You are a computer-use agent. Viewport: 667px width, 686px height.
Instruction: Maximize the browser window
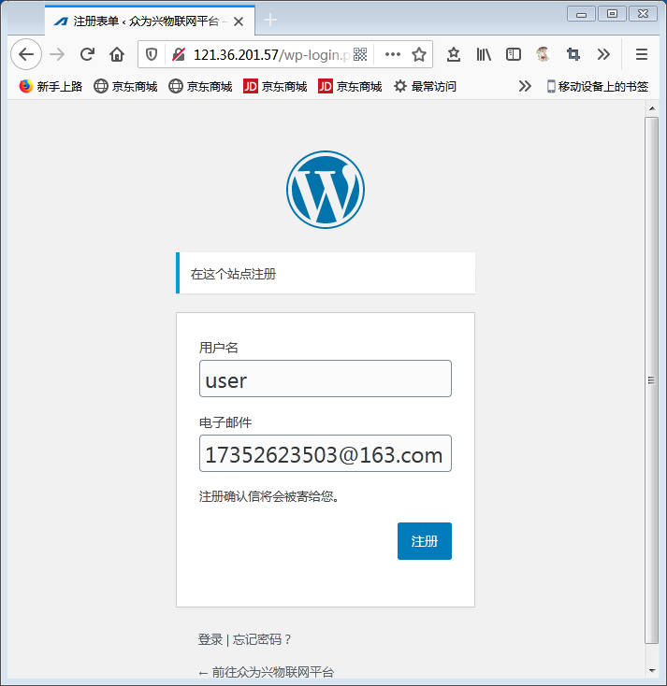(612, 14)
